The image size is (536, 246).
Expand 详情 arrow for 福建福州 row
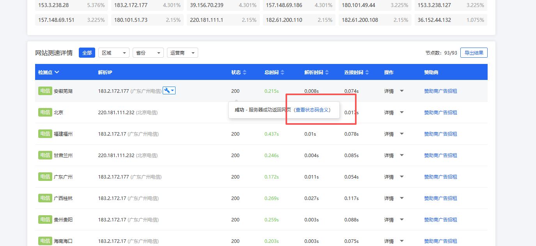402,134
